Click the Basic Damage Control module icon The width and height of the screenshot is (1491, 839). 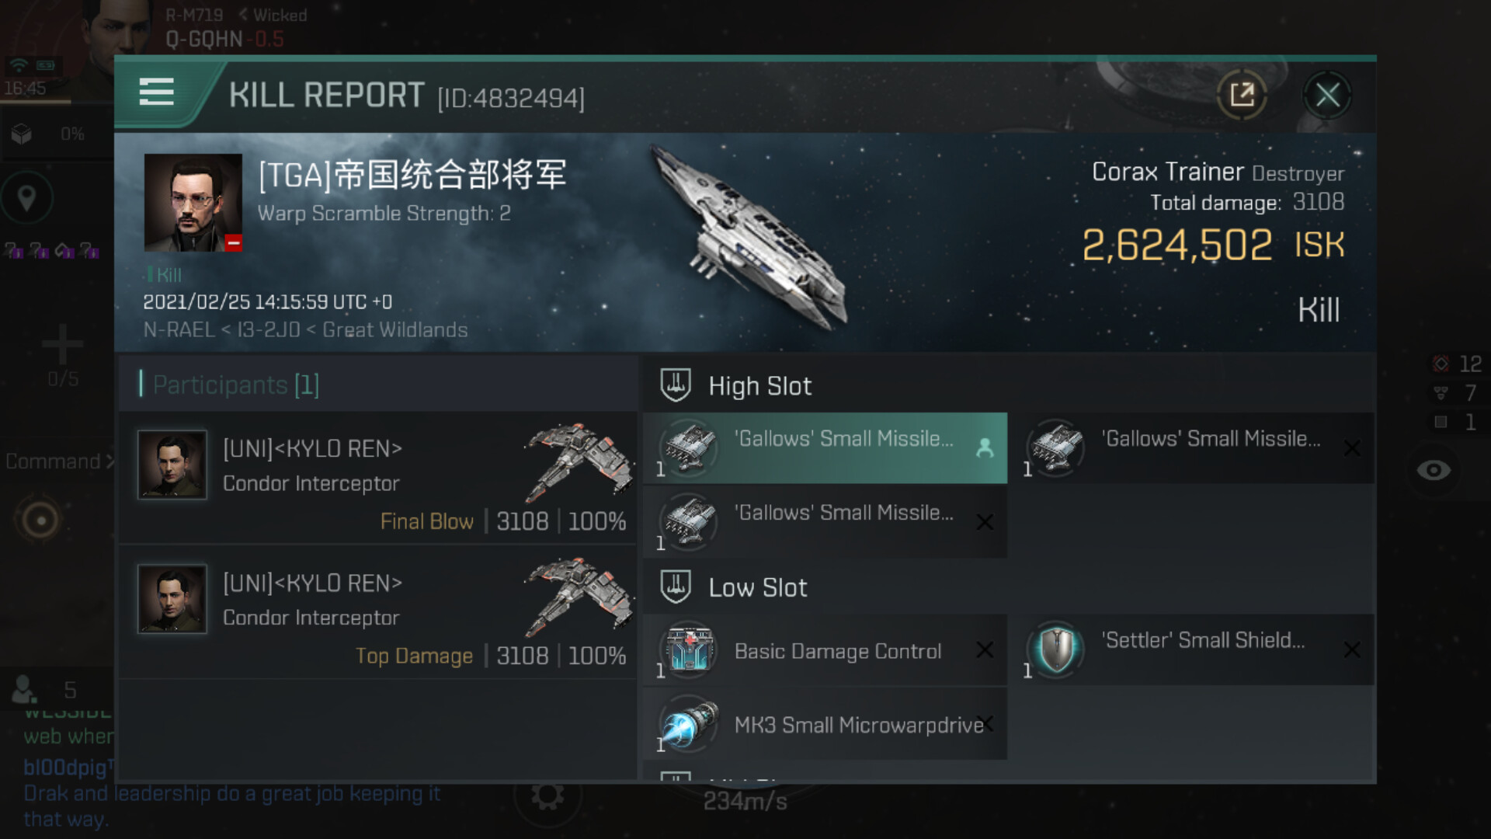[690, 649]
